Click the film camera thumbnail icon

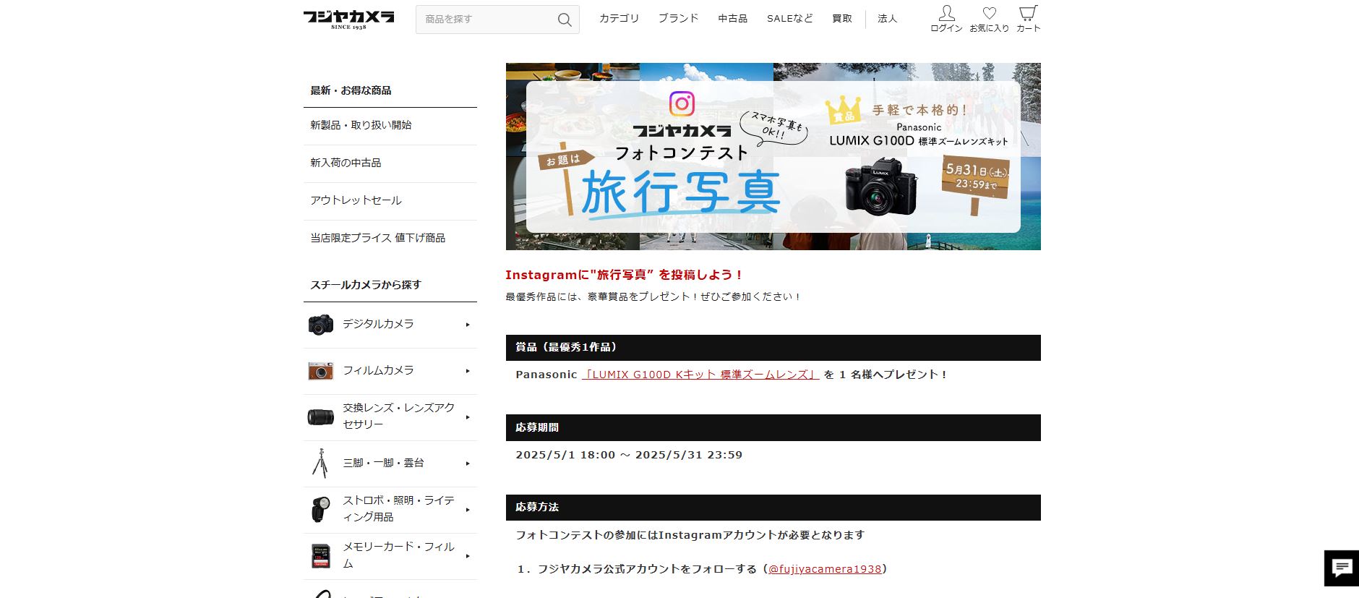(321, 371)
